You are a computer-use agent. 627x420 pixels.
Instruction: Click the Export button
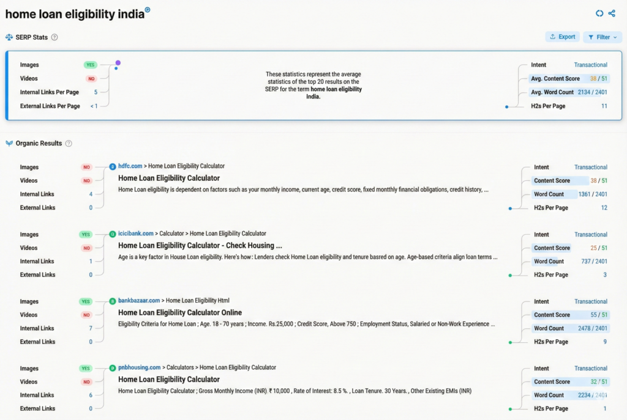pyautogui.click(x=562, y=37)
